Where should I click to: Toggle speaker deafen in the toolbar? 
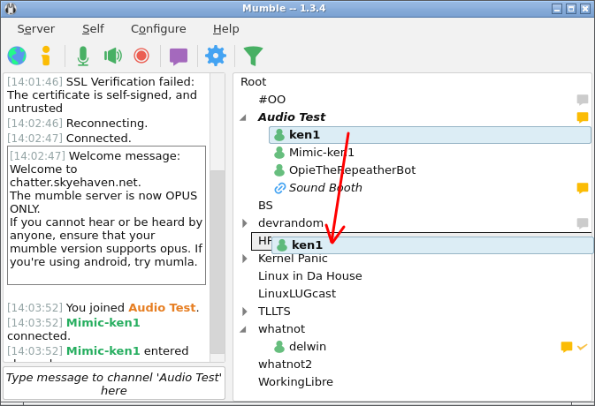click(x=112, y=56)
